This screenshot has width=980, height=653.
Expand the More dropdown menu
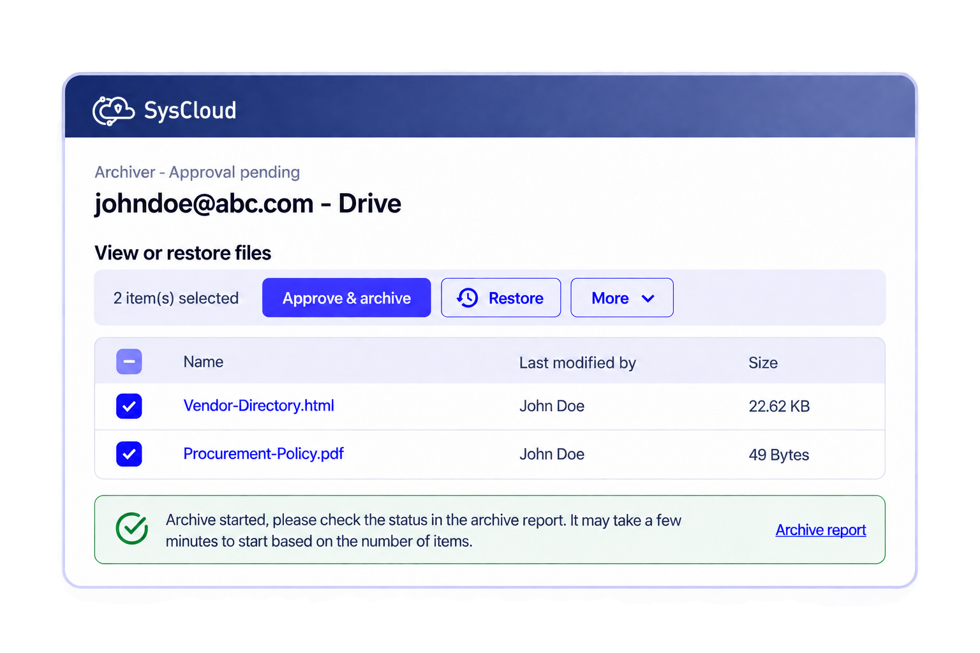tap(622, 298)
